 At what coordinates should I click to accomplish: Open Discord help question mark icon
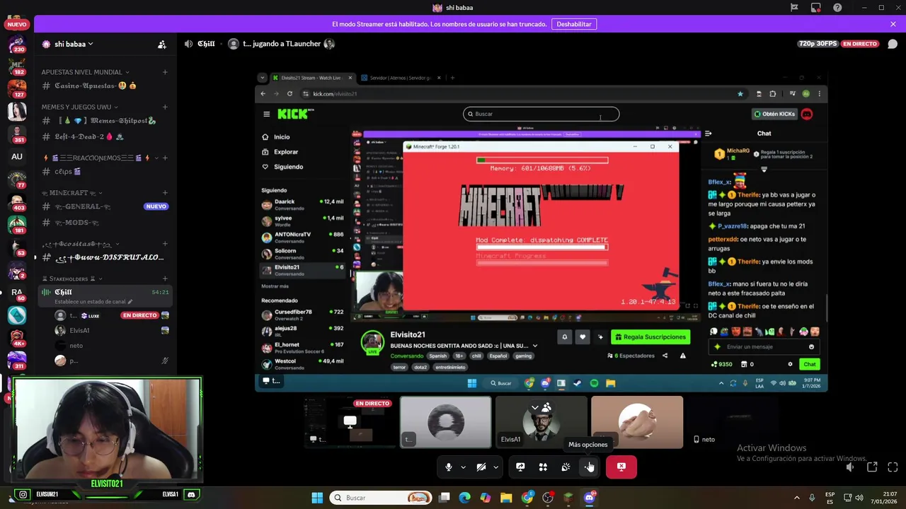point(837,8)
